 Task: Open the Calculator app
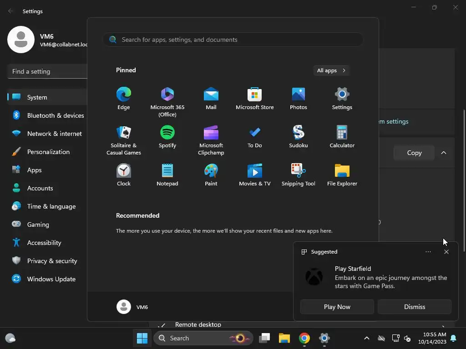342,137
